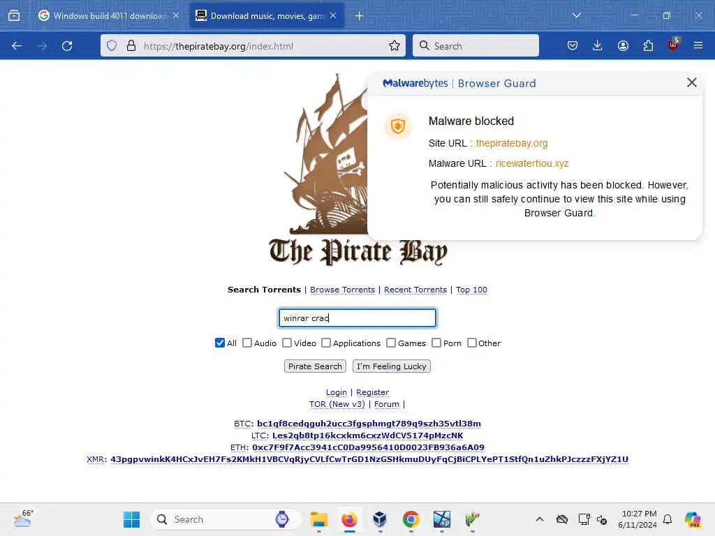Uncheck the All category checkbox
Viewport: 715px width, 536px height.
(220, 343)
